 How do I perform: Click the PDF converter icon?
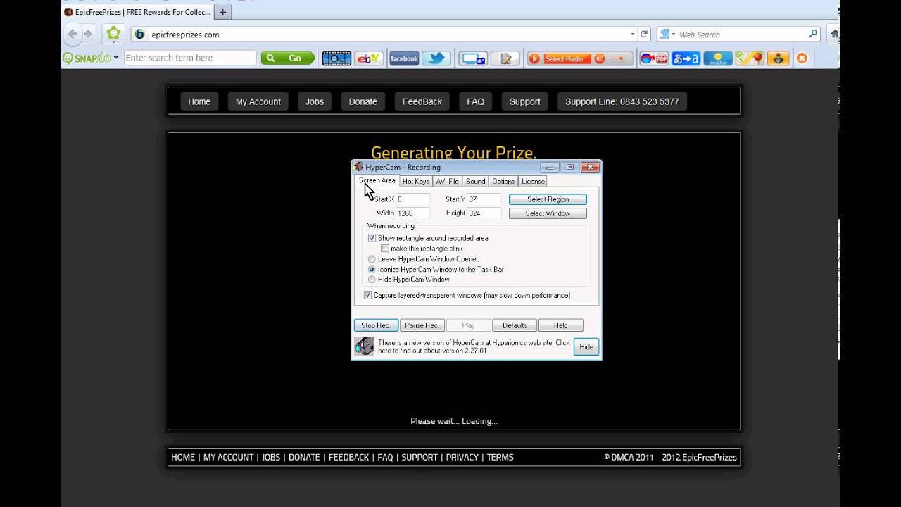tap(654, 58)
